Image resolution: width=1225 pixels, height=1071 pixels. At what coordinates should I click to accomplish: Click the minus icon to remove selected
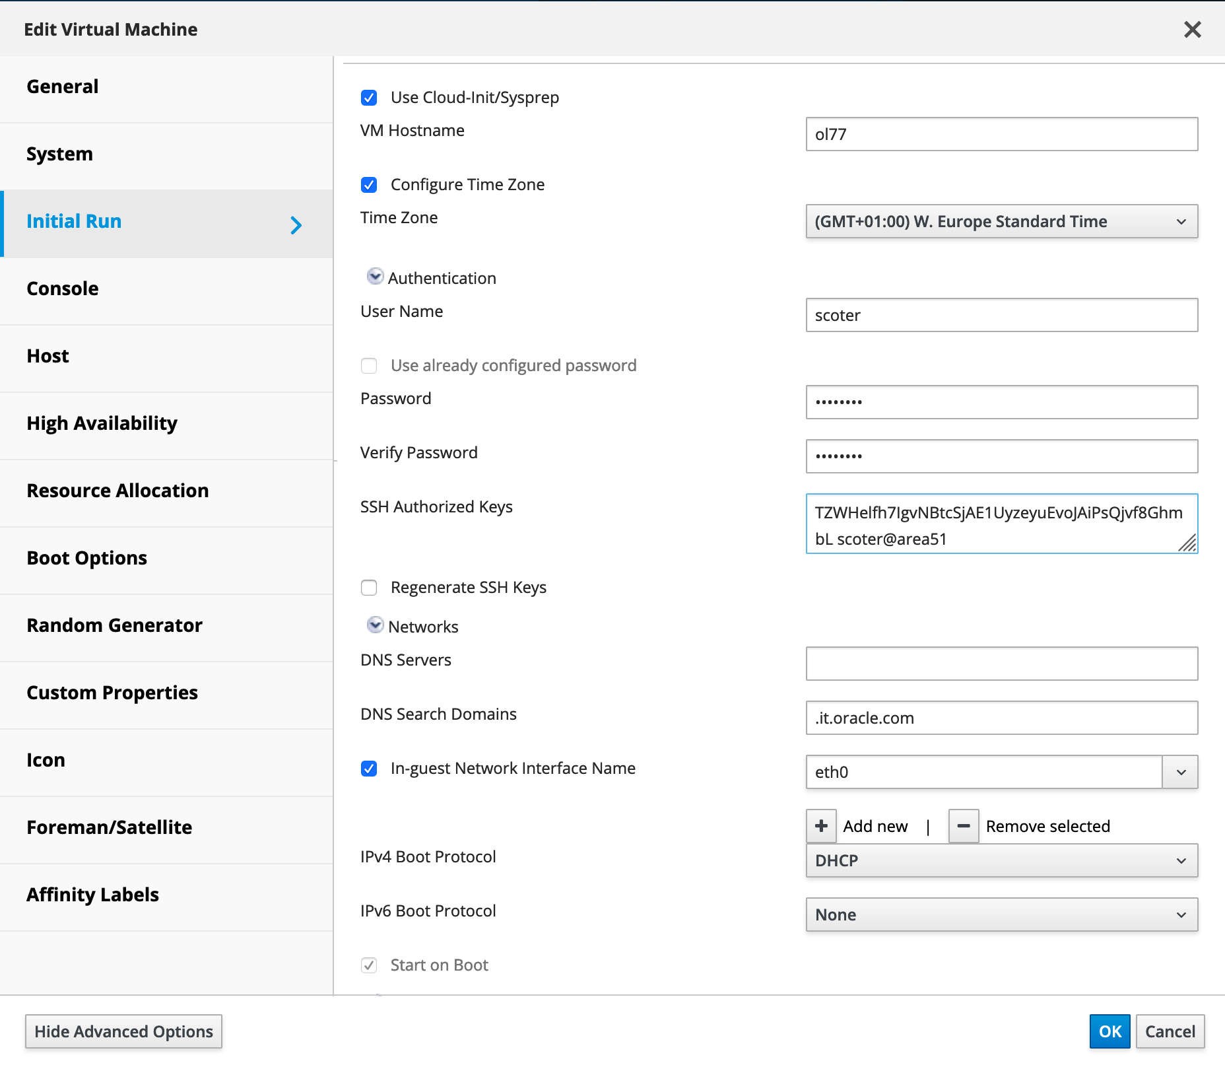(963, 826)
